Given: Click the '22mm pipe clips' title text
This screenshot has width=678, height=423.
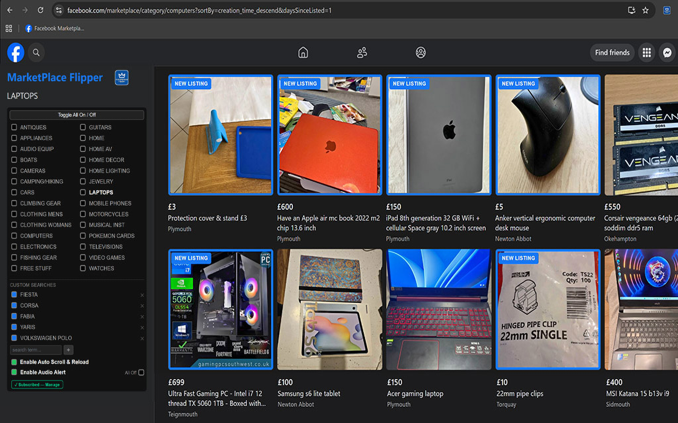Looking at the screenshot, I should (x=520, y=393).
